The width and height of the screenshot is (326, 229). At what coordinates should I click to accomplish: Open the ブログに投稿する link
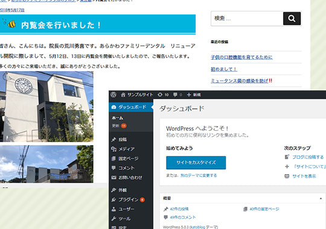tap(308, 157)
